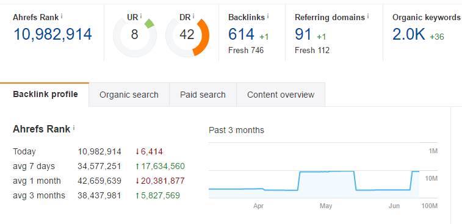Click info icon next to Ahrefs Rank header

(x=62, y=16)
